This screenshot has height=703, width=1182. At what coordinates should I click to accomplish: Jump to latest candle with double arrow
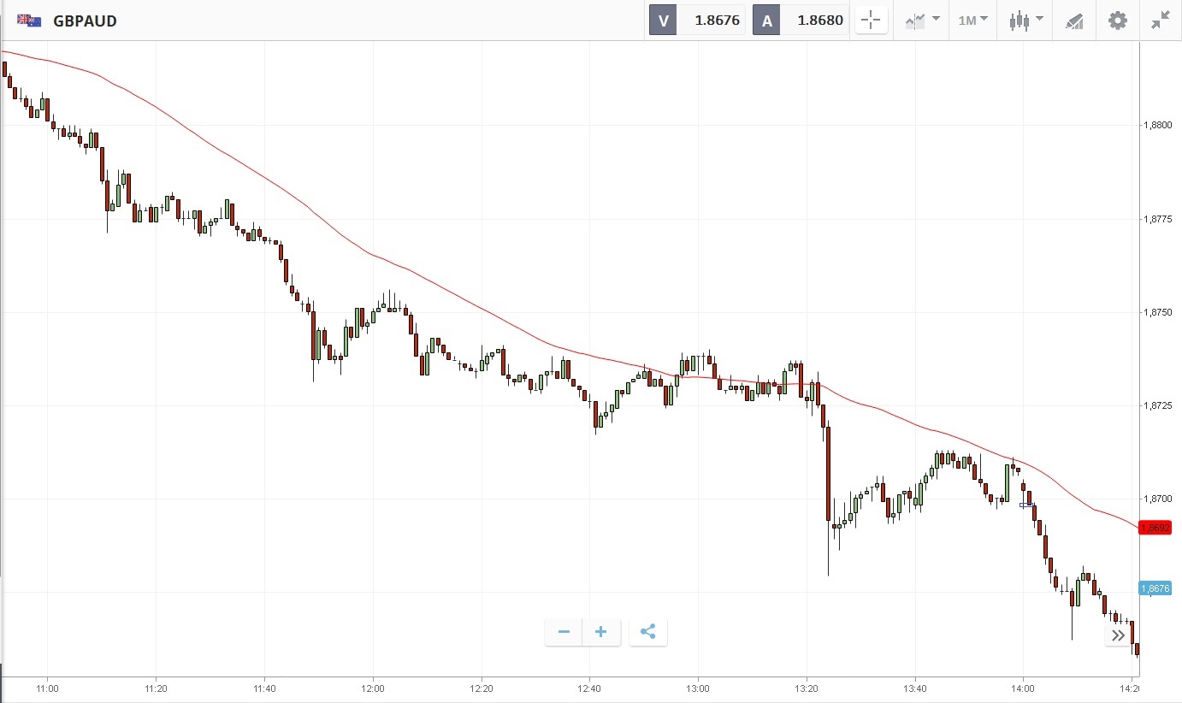1117,635
